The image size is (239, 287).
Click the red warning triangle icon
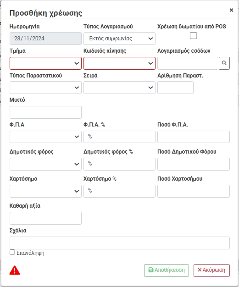pos(15,270)
